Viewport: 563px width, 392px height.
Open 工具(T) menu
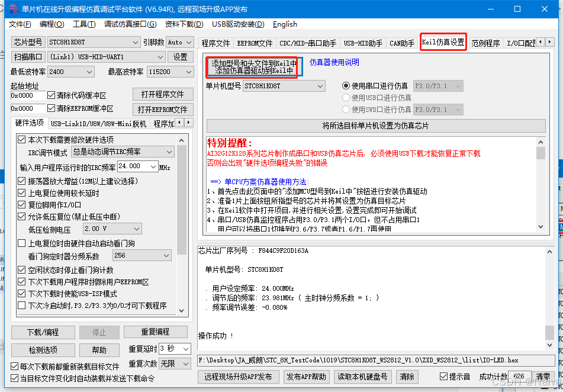point(84,24)
